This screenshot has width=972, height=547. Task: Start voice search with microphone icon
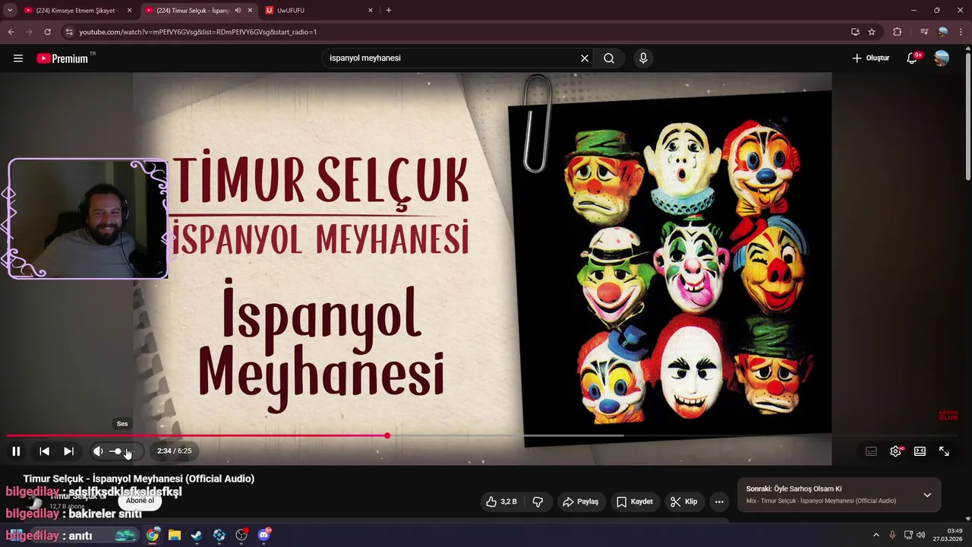pos(643,58)
